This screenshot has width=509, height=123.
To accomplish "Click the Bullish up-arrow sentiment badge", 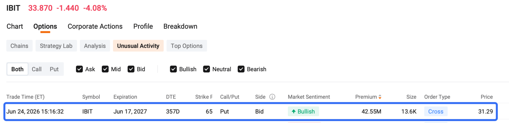I will [x=303, y=112].
